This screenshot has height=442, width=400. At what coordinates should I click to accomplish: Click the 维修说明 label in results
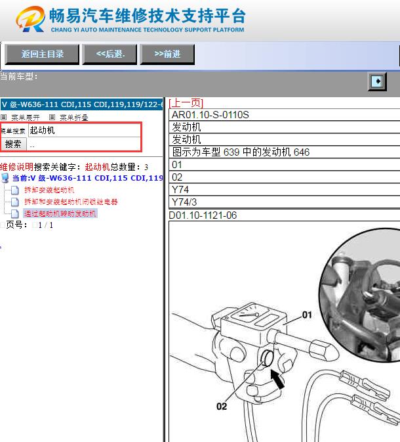point(17,167)
